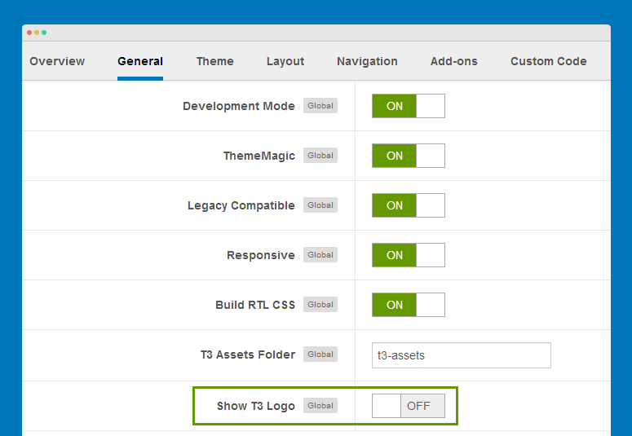Disable the Legacy Compatible switch
Image resolution: width=632 pixels, height=436 pixels.
409,205
